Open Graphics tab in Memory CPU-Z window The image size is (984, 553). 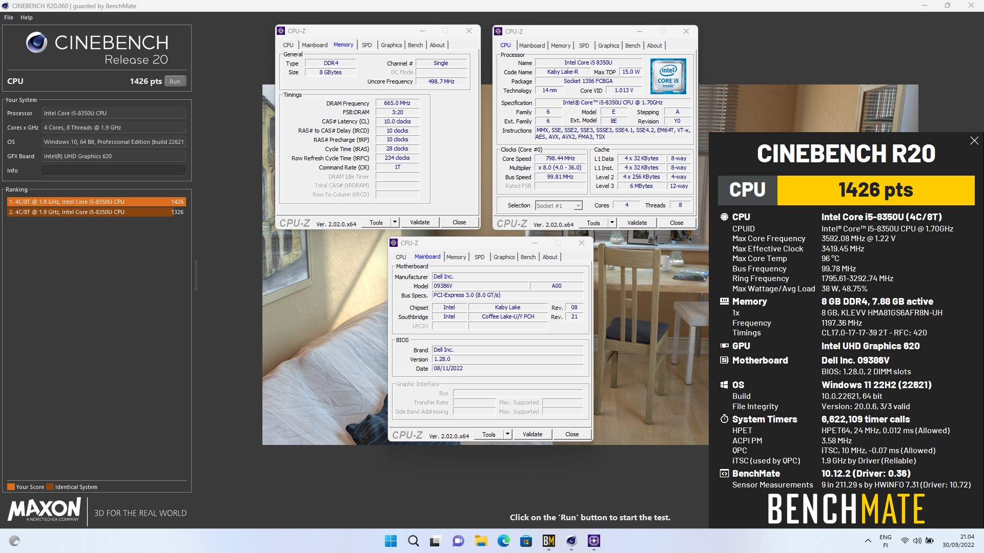(x=391, y=45)
